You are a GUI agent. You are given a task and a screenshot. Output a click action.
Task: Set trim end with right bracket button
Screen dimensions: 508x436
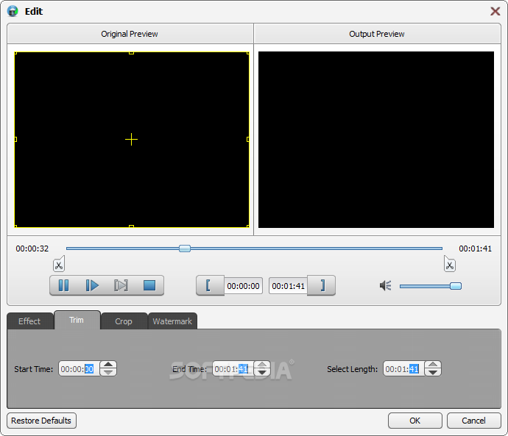[x=321, y=285]
